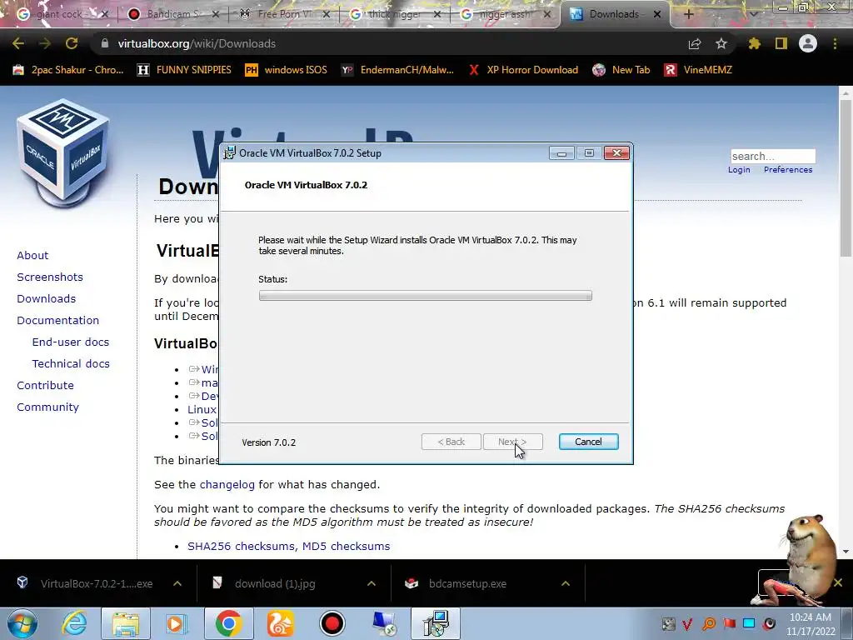The image size is (853, 640).
Task: Open the Downloads sidebar link
Action: pos(47,299)
